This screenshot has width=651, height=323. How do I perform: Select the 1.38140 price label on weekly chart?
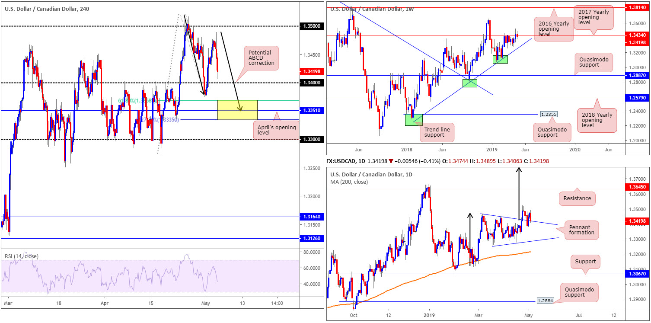(x=637, y=8)
